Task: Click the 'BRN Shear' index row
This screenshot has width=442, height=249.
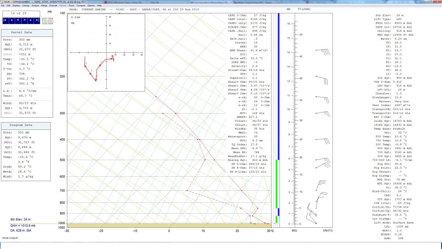Action: click(248, 50)
